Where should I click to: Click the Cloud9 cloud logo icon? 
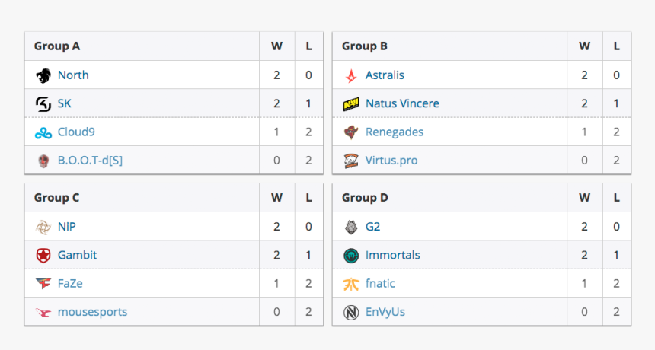point(43,132)
